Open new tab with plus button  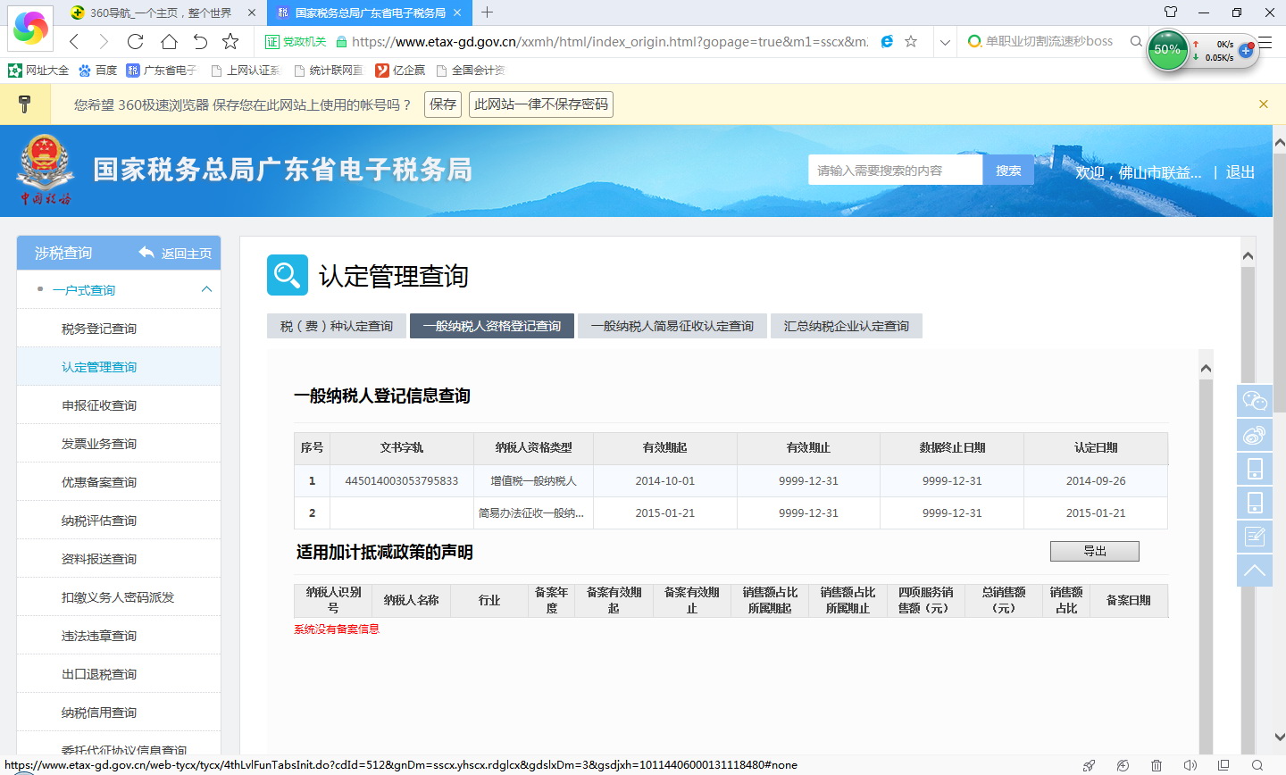[487, 12]
